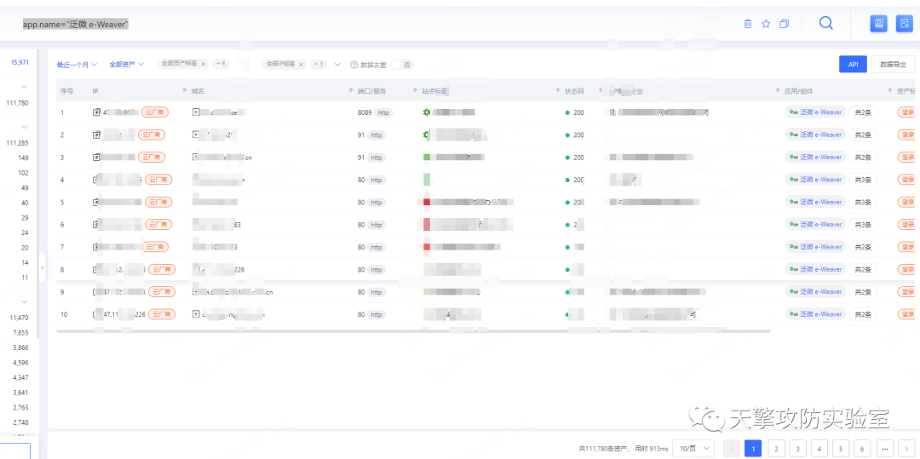Show the +3 more IP tags

319,64
